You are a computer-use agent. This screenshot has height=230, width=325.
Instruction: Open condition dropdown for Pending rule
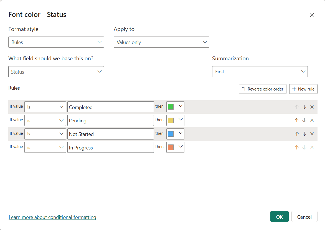pyautogui.click(x=45, y=120)
